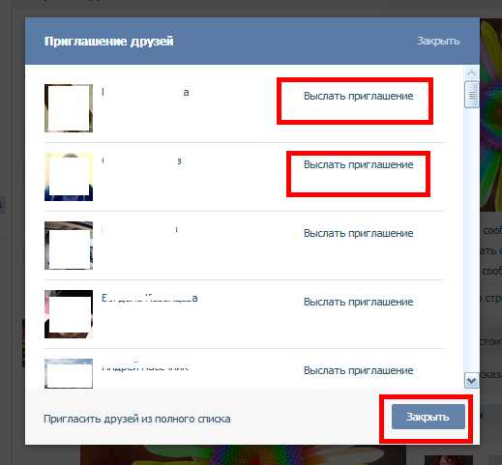The width and height of the screenshot is (502, 465).
Task: Click the blue Закрыть button
Action: tap(428, 417)
